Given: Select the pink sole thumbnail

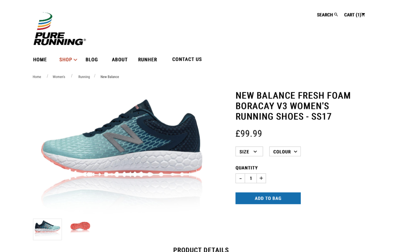Looking at the screenshot, I should point(80,227).
